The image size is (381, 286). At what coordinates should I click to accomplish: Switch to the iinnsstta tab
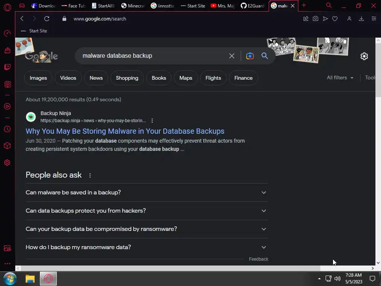tap(163, 6)
